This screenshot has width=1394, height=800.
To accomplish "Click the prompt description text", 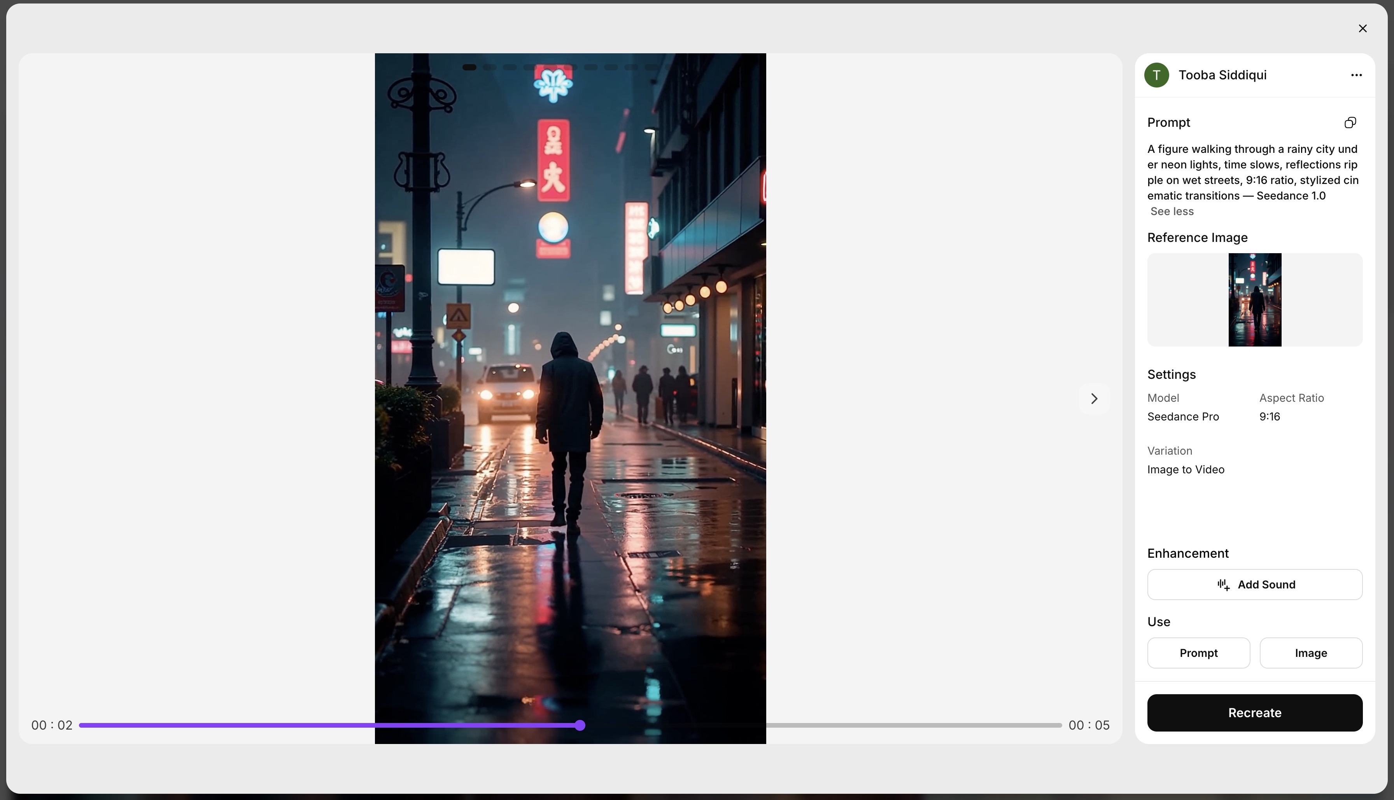I will pos(1253,173).
